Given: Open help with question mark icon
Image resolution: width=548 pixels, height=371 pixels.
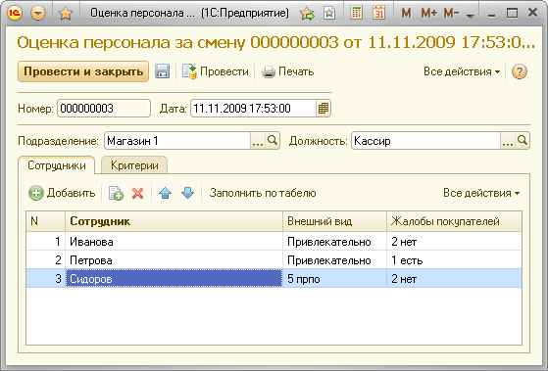Looking at the screenshot, I should coord(519,71).
